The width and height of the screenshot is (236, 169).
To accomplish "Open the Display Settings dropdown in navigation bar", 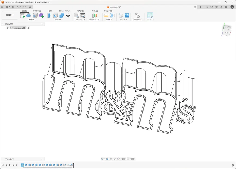I will click(123, 159).
